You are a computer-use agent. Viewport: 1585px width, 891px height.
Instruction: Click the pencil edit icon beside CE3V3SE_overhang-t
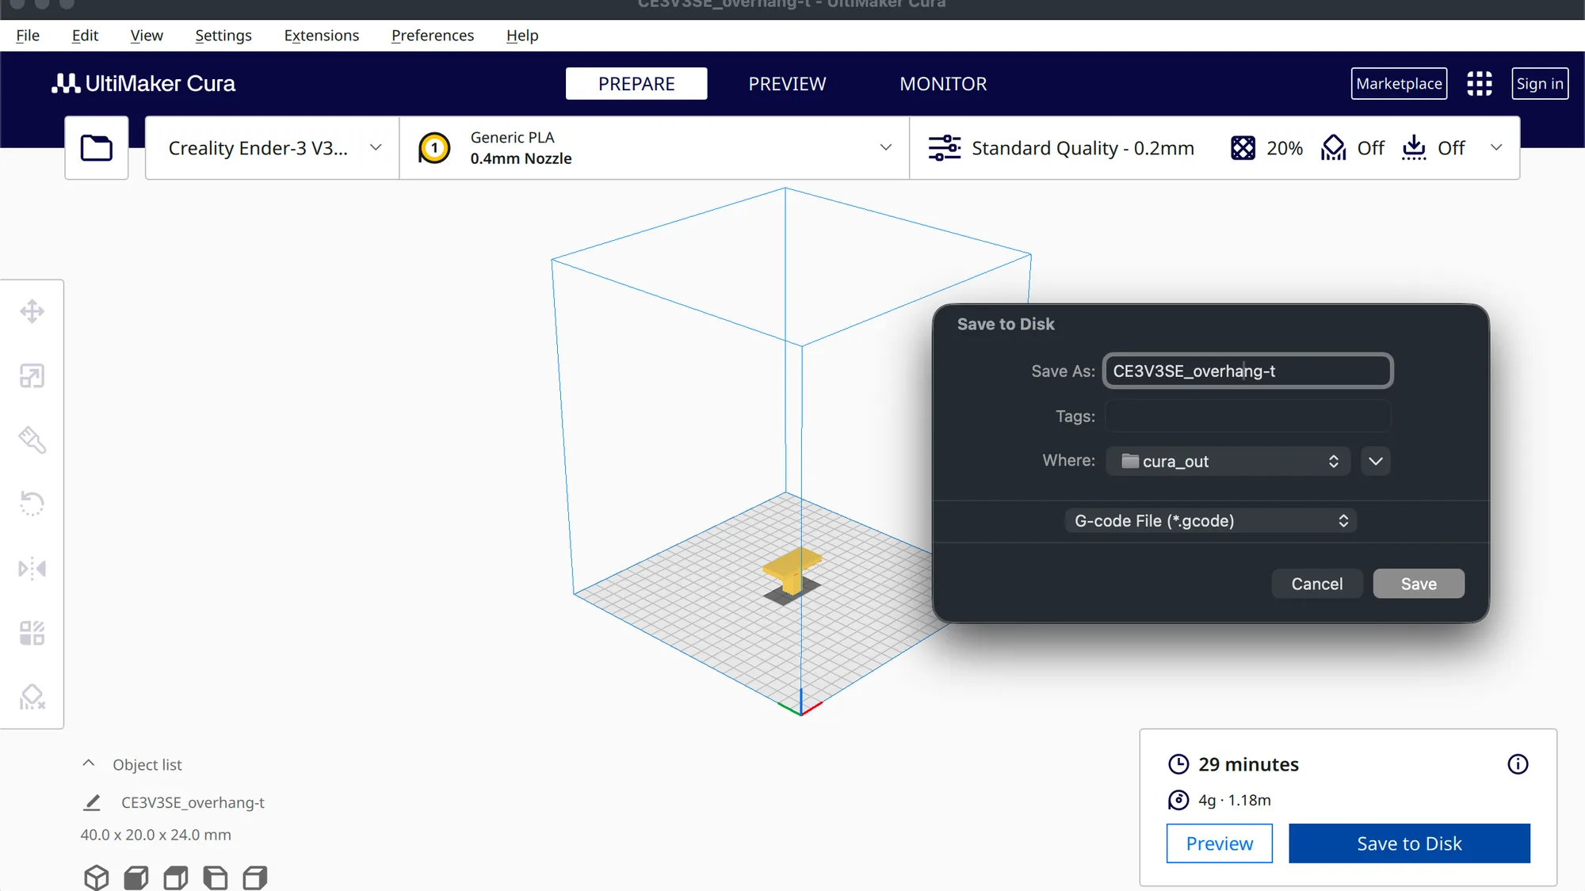click(92, 802)
